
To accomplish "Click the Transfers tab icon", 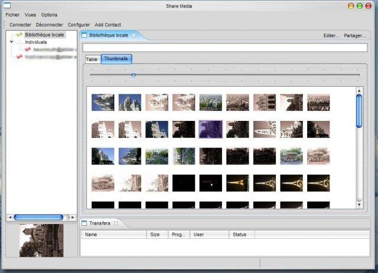I will [x=84, y=223].
